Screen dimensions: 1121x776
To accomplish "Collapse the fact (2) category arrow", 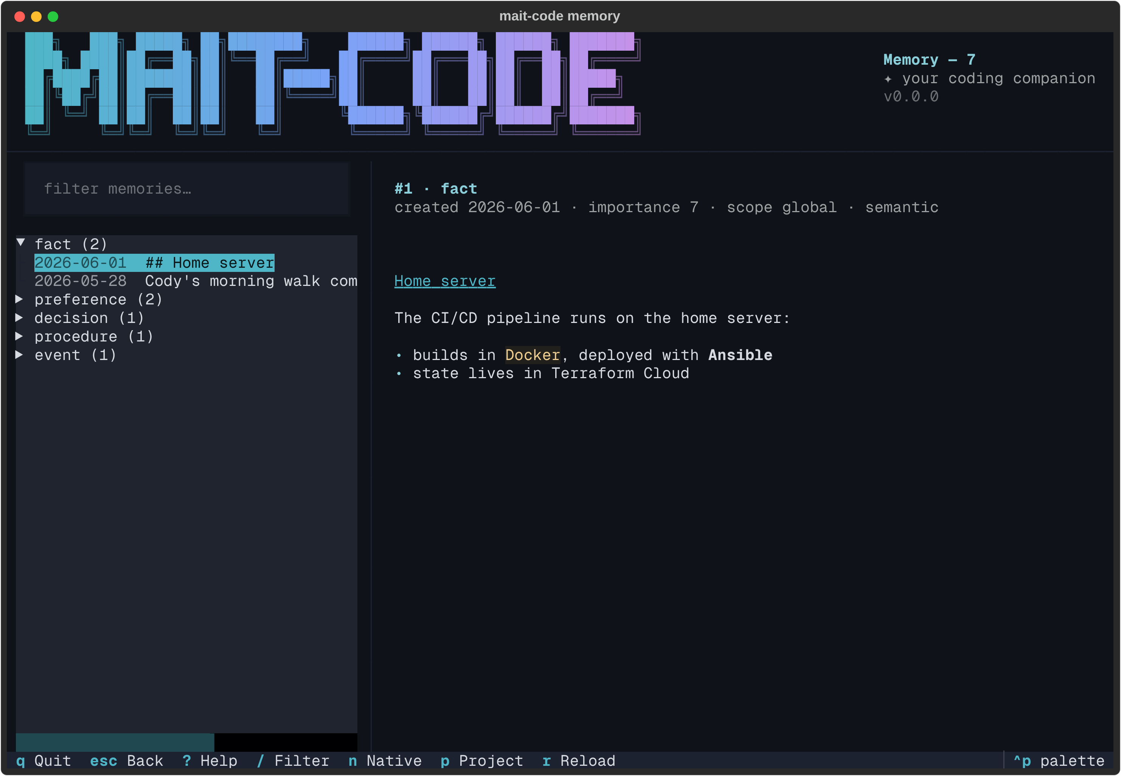I will click(x=20, y=242).
